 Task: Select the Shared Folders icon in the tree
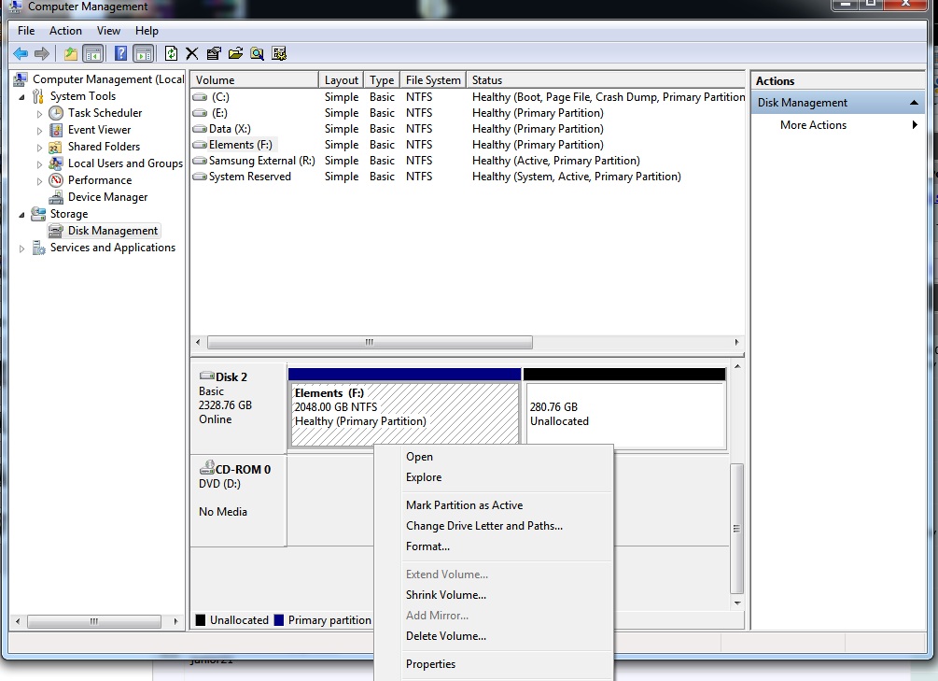(56, 147)
